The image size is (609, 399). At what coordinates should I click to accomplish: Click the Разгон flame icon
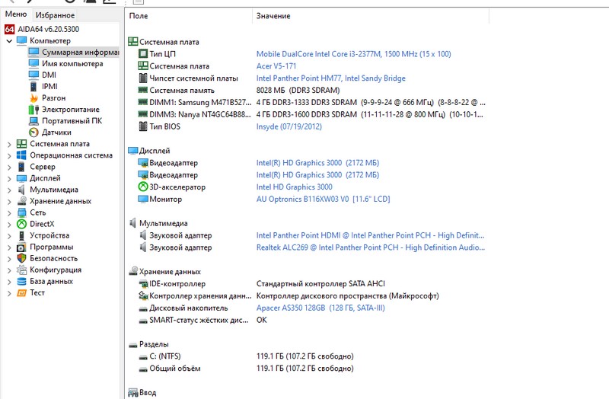click(x=33, y=98)
